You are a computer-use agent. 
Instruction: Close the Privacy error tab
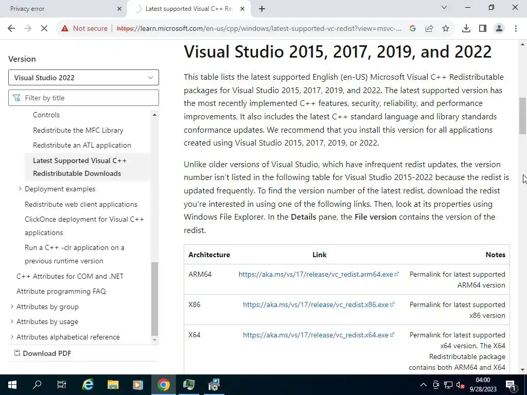pos(119,9)
